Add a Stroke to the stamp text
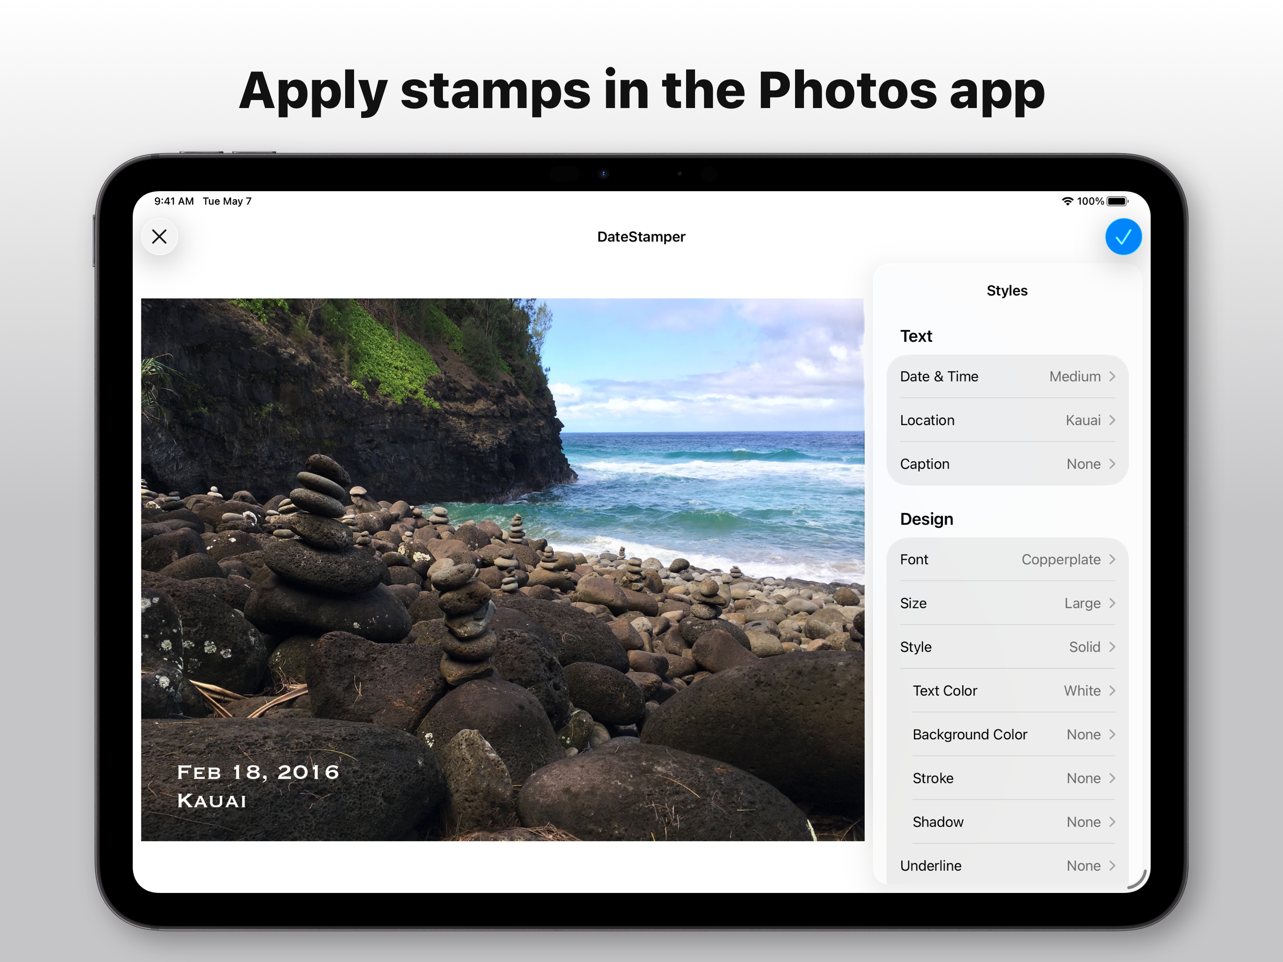The width and height of the screenshot is (1283, 962). 1012,778
